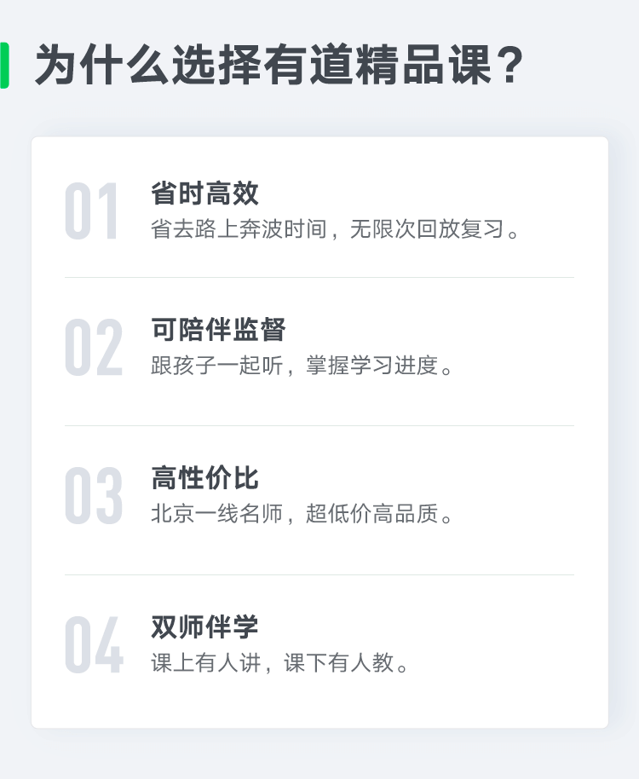Select the 可陪伴监督 heading
This screenshot has height=779, width=639.
pyautogui.click(x=218, y=330)
